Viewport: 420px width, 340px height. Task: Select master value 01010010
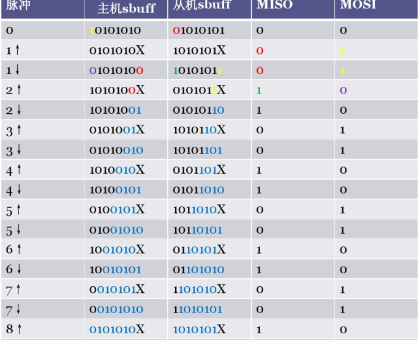coord(116,150)
